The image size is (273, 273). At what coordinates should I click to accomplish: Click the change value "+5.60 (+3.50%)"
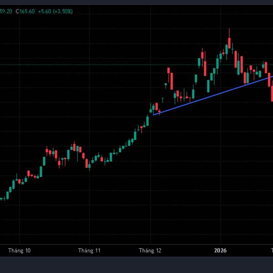[x=56, y=11]
